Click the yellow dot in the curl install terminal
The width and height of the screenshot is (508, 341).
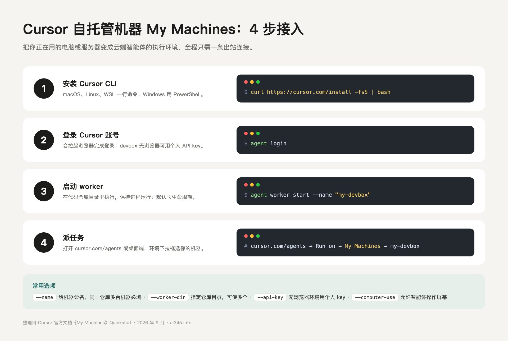click(x=252, y=82)
